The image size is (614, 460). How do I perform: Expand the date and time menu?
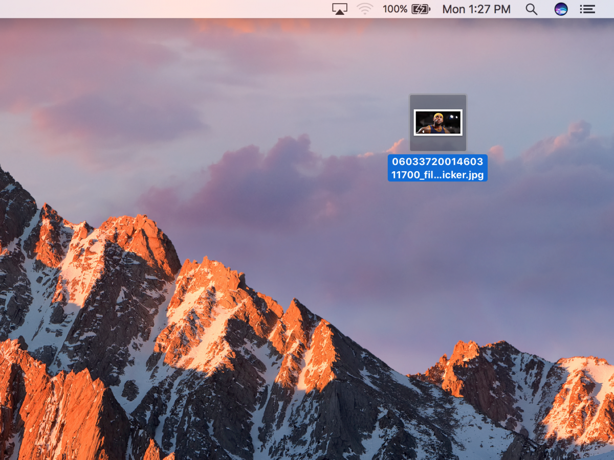[476, 9]
